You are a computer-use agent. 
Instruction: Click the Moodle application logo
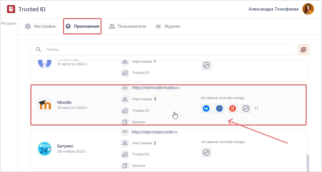[44, 105]
